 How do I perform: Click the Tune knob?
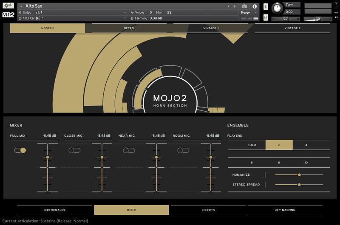(278, 8)
